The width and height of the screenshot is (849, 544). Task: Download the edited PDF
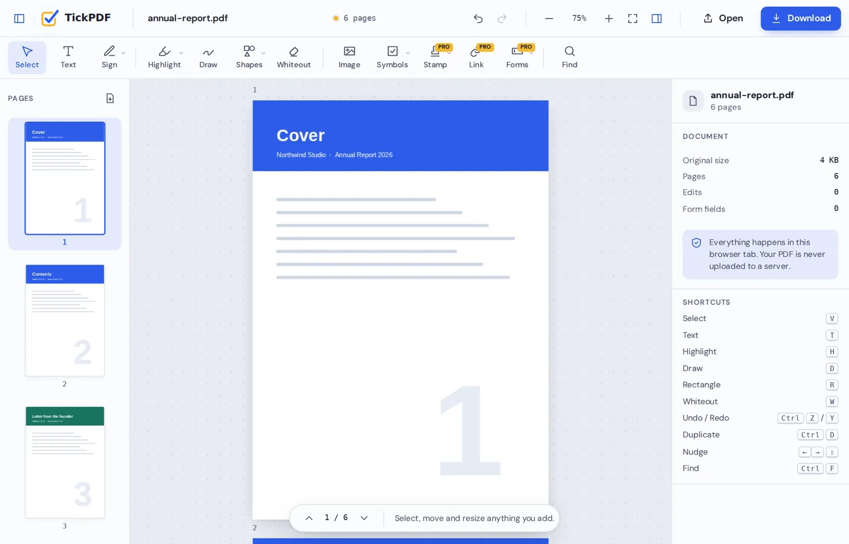click(x=801, y=18)
